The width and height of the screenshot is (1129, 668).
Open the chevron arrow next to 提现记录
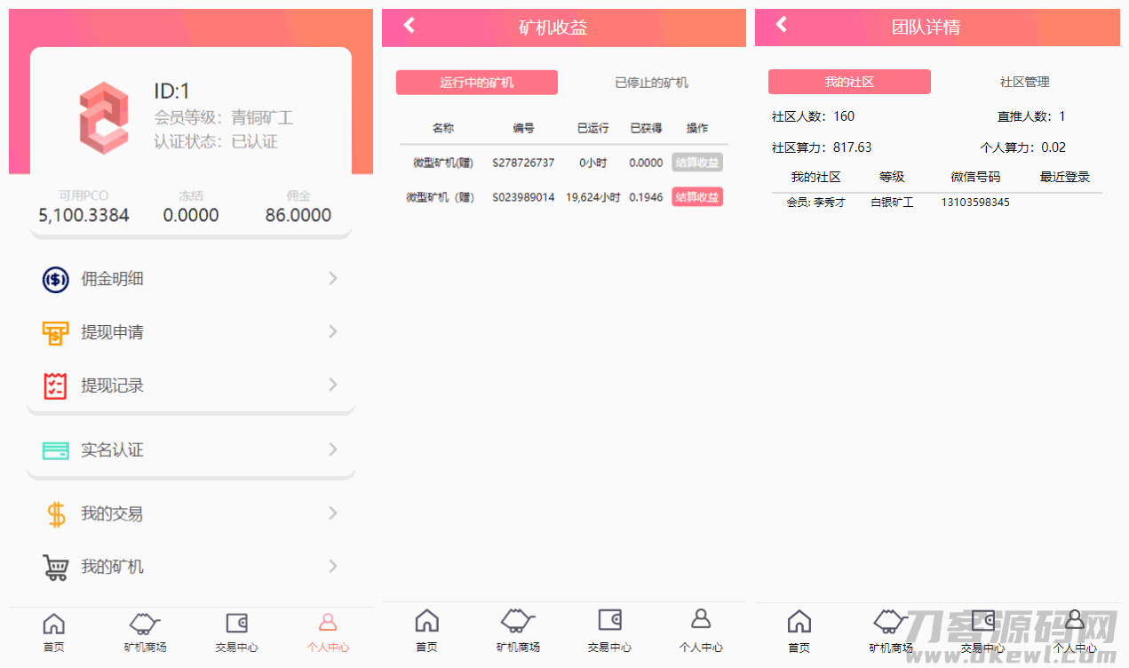tap(333, 385)
